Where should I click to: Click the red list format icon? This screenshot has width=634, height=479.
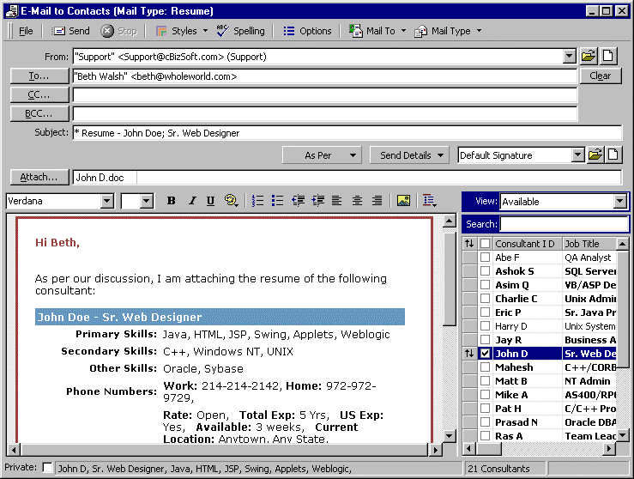[430, 201]
